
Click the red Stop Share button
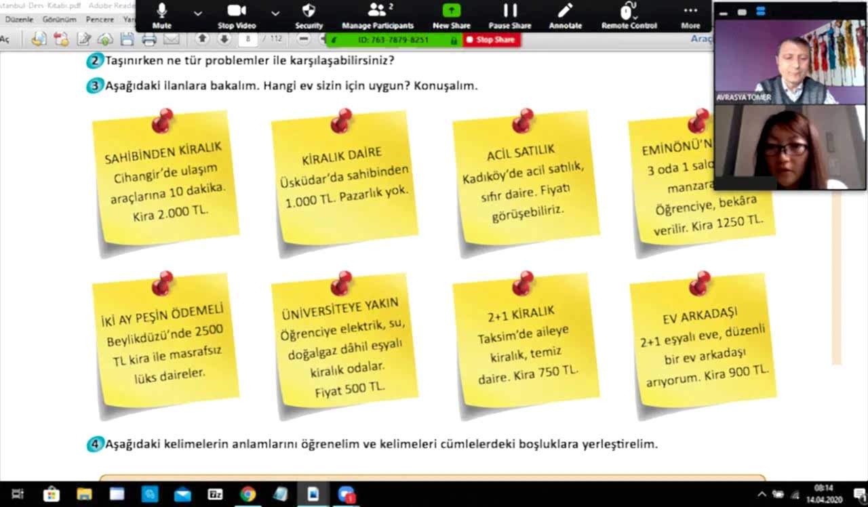click(x=491, y=40)
